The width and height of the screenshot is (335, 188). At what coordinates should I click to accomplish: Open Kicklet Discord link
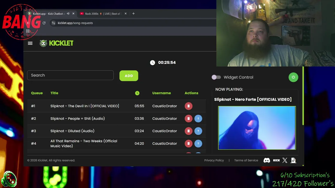[x=267, y=160]
